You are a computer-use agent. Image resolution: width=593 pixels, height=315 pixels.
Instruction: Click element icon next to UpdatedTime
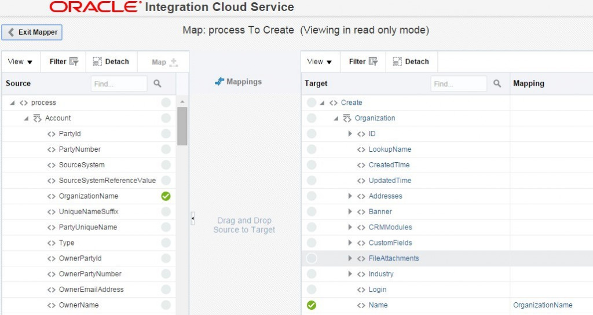click(361, 181)
